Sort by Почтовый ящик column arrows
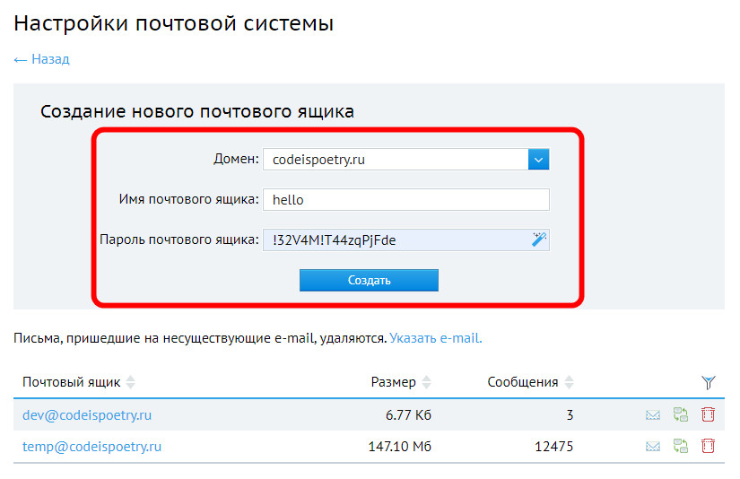740x479 pixels. (131, 382)
